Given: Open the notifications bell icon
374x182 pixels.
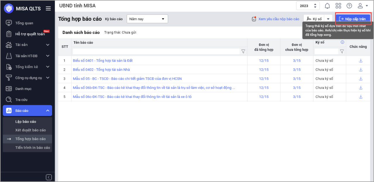Looking at the screenshot, I should (x=327, y=6).
